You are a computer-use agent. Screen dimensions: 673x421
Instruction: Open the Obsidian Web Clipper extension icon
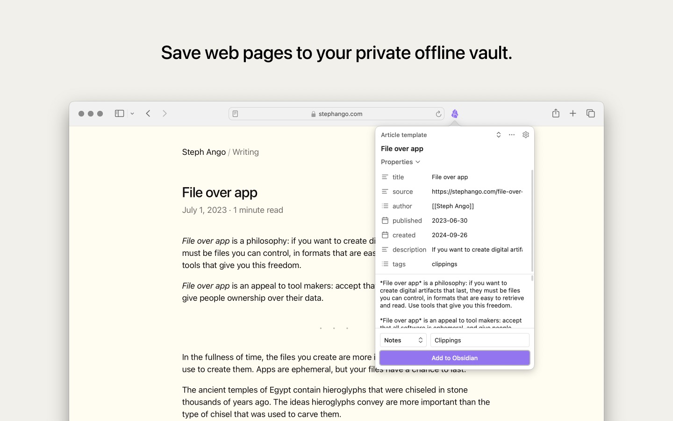(455, 114)
